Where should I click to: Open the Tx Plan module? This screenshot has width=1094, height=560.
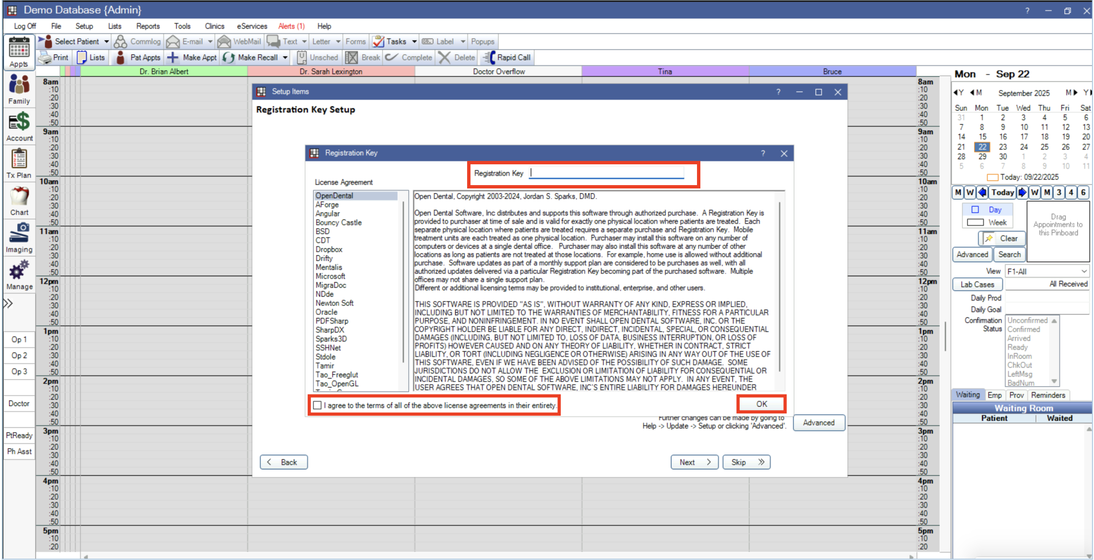point(19,159)
